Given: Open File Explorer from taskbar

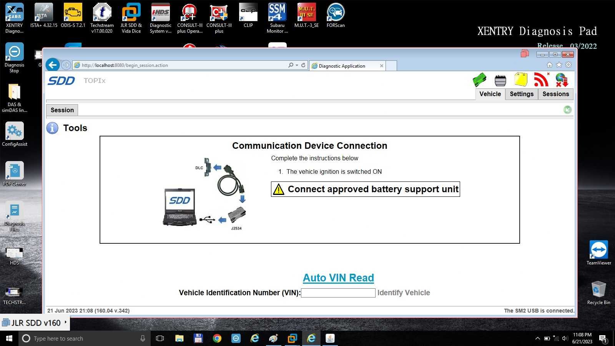Looking at the screenshot, I should (179, 339).
